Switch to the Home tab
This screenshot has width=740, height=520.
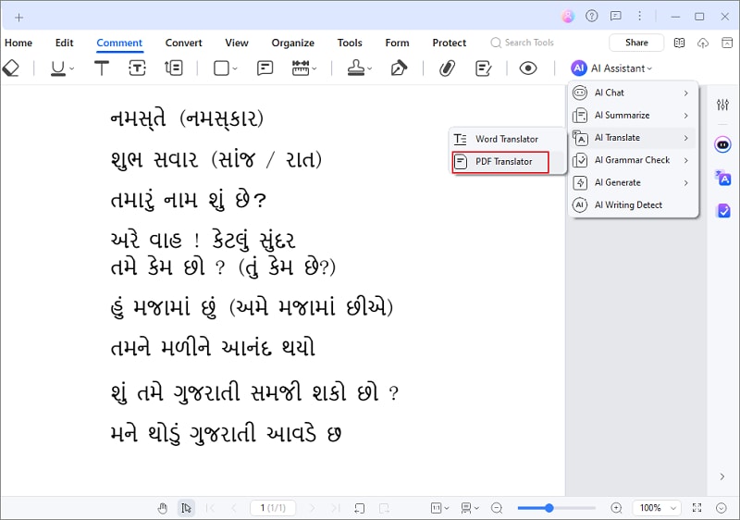18,43
